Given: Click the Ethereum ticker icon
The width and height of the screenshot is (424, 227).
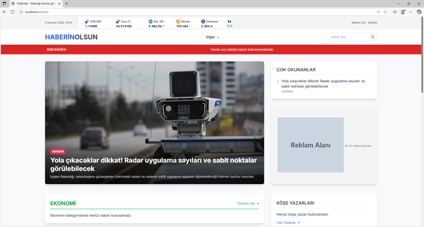Looking at the screenshot, I should (203, 21).
